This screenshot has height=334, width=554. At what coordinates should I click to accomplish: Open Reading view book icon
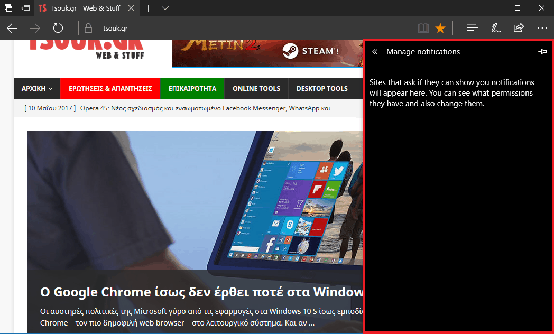tap(423, 28)
